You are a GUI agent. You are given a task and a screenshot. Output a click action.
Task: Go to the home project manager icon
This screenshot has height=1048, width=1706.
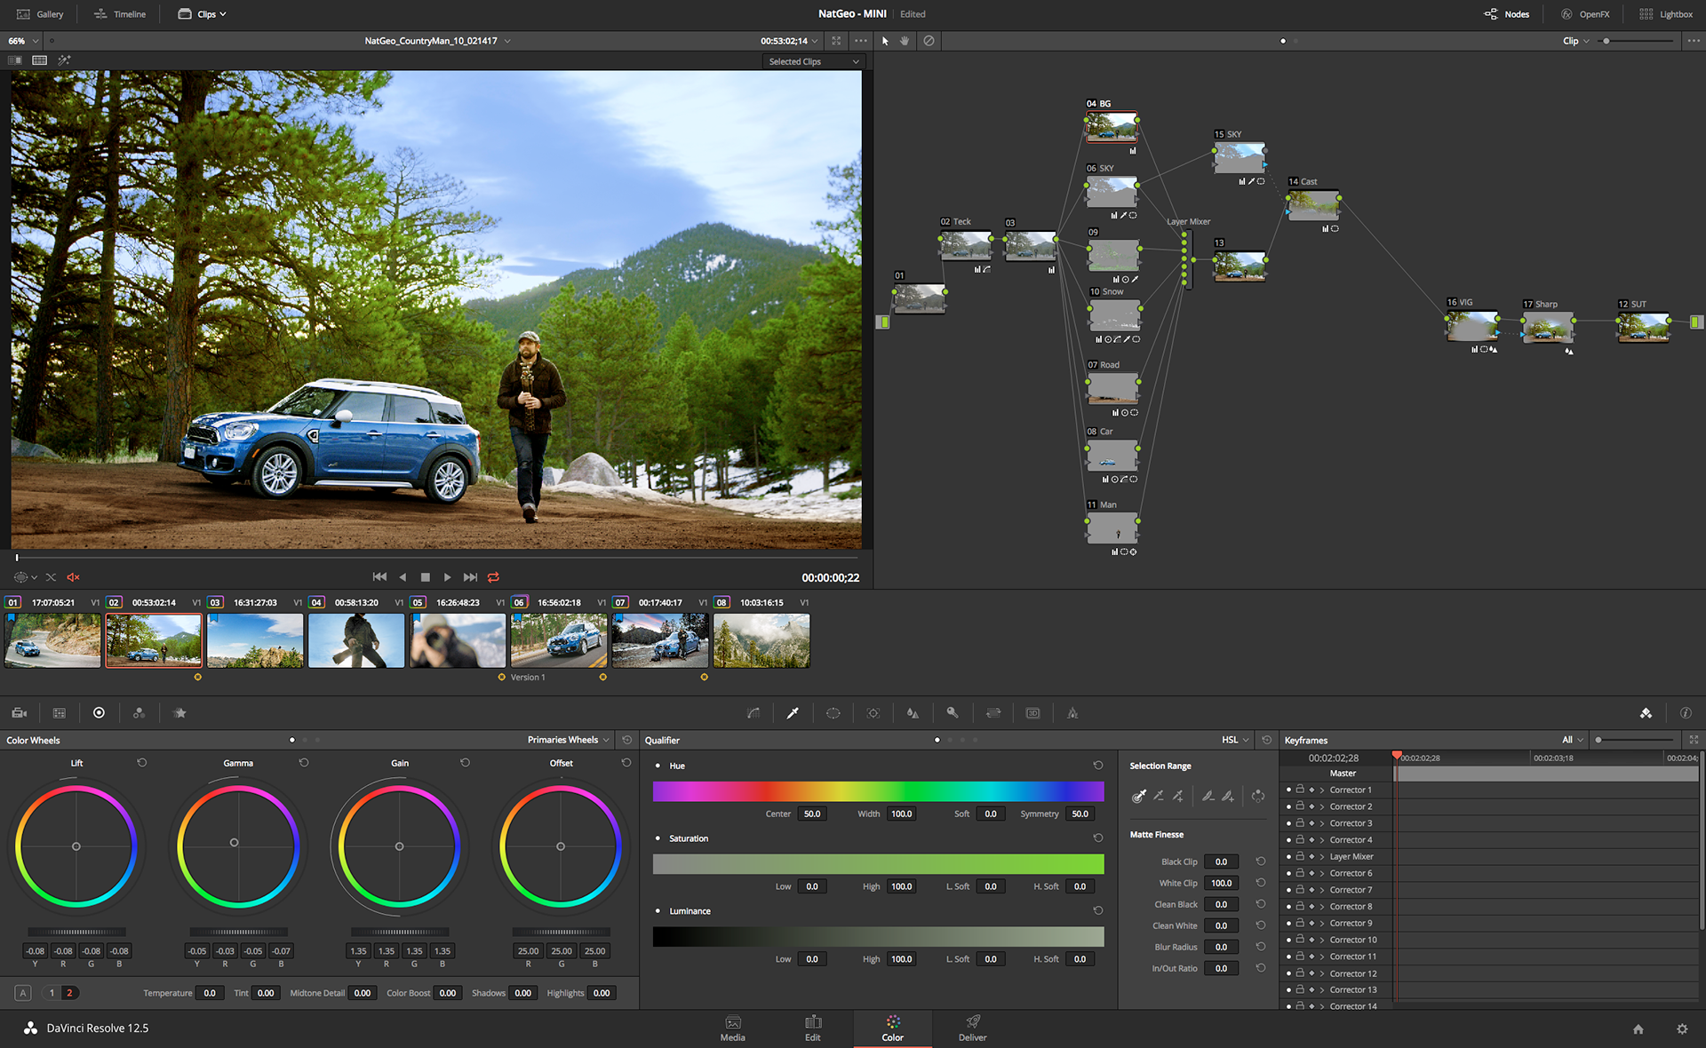(x=1638, y=1028)
